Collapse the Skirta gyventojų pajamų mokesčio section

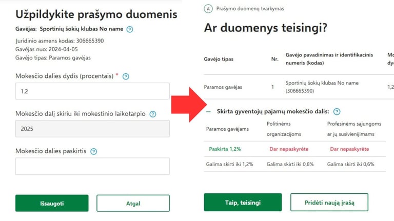pos(208,111)
